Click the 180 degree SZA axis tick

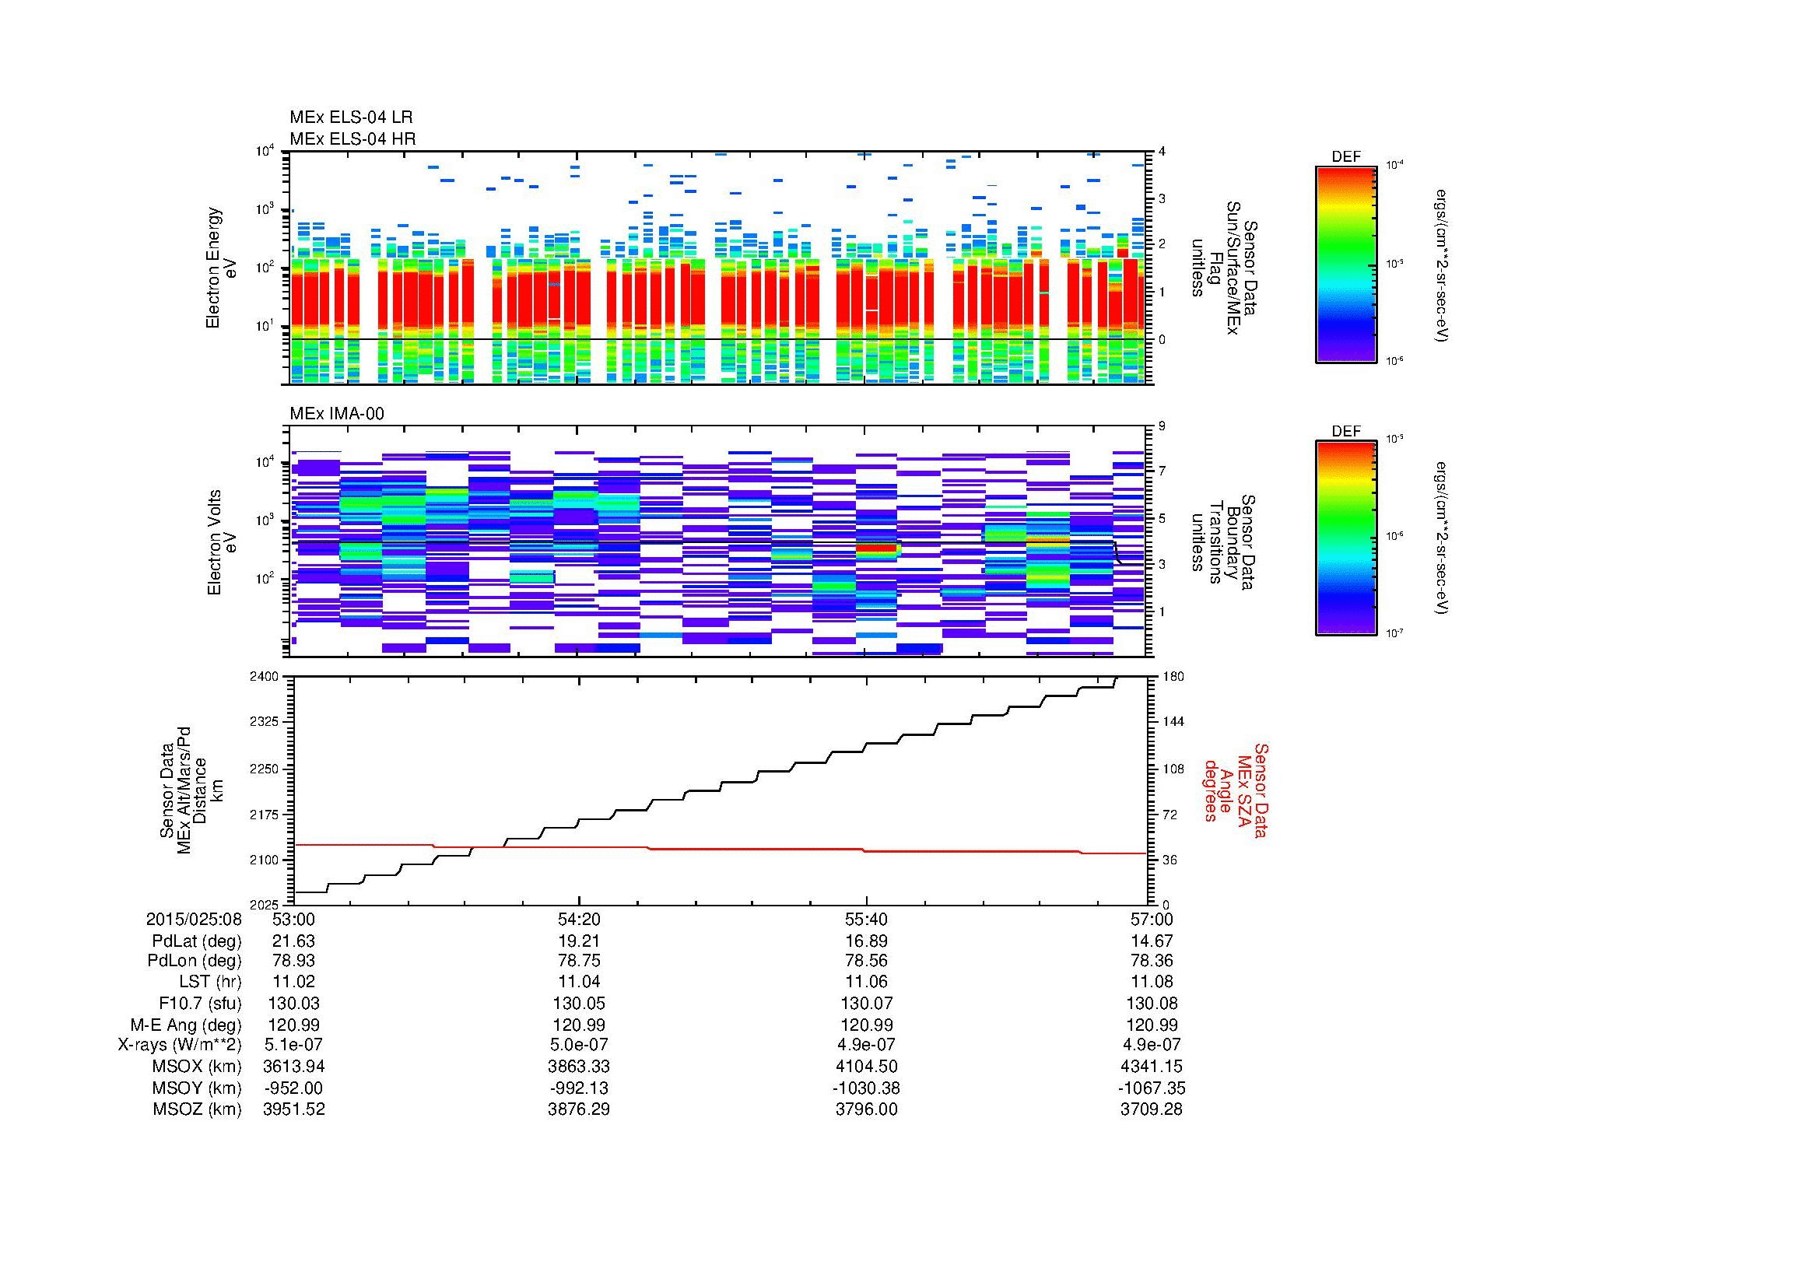click(1173, 677)
